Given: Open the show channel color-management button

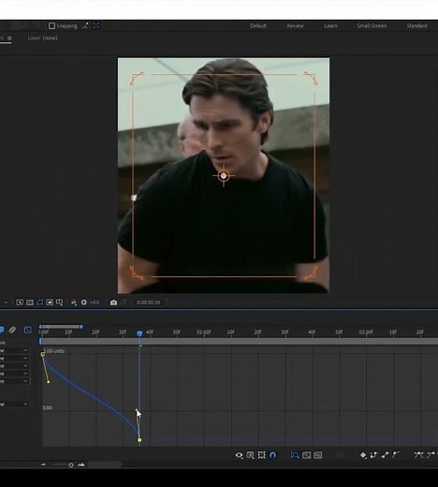Looking at the screenshot, I should click(x=74, y=303).
